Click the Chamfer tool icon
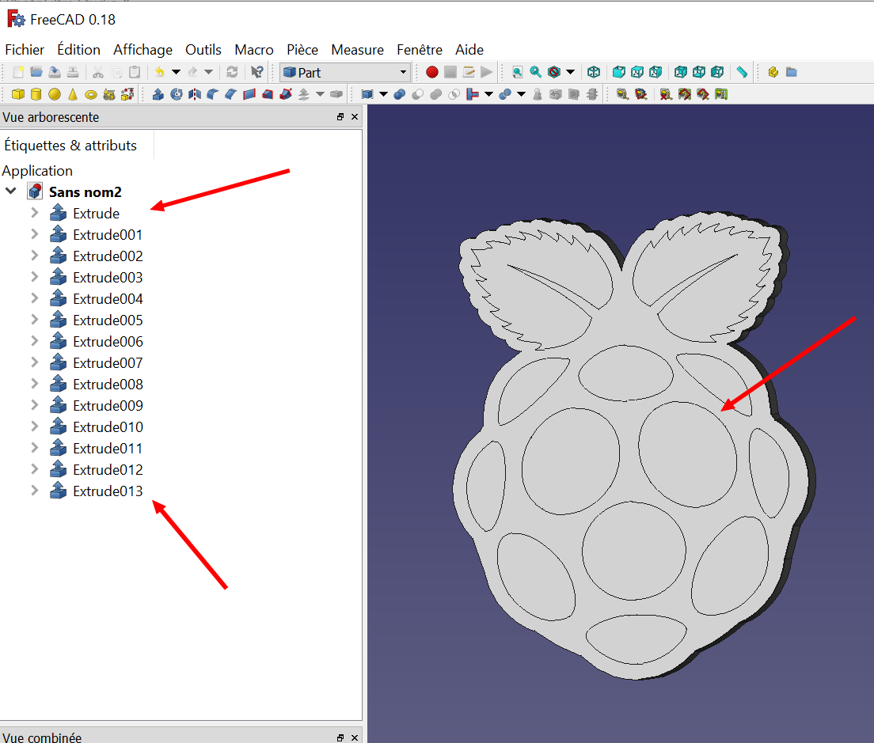Image resolution: width=874 pixels, height=743 pixels. (231, 95)
